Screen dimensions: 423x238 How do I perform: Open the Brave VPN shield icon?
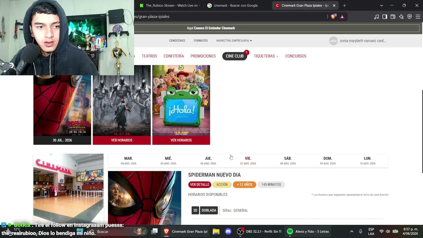click(x=409, y=17)
